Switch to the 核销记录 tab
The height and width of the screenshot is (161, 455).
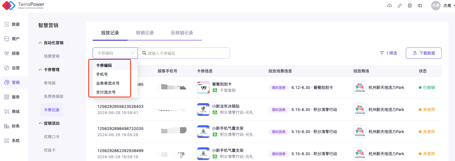coord(145,33)
